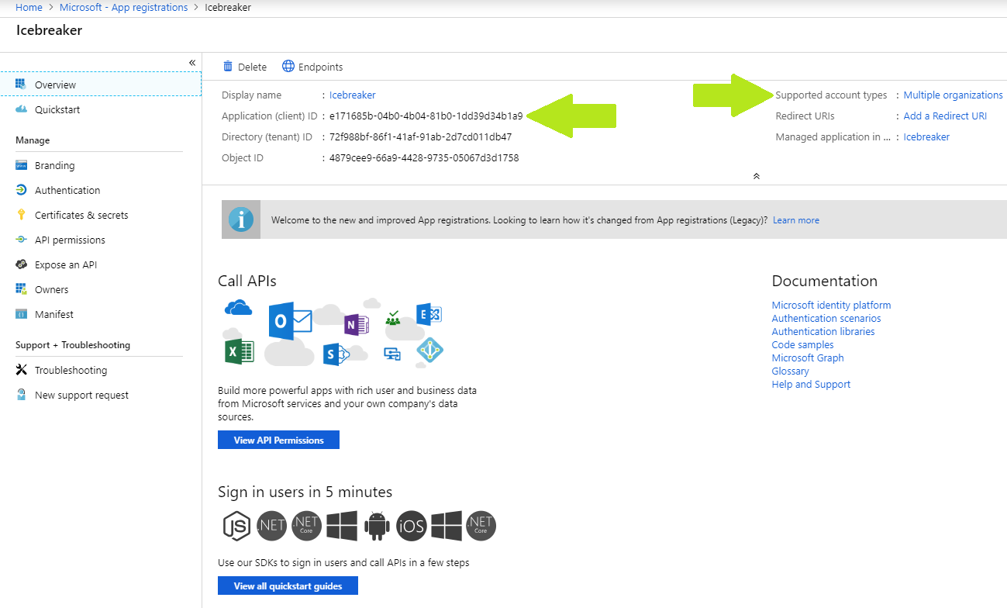1007x608 pixels.
Task: Open the Glossary link
Action: 791,371
